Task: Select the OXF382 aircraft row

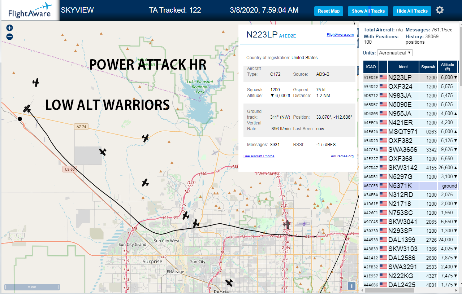Action: tap(411, 141)
